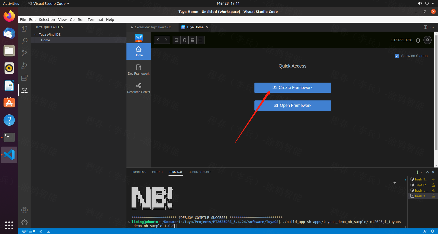Open the YouTube link icon
This screenshot has width=438, height=234.
click(200, 40)
